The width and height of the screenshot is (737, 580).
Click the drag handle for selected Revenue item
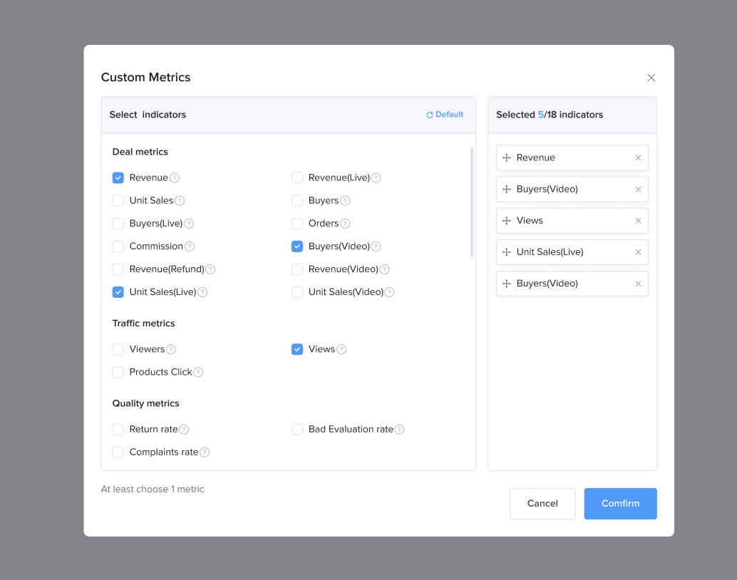pos(507,158)
